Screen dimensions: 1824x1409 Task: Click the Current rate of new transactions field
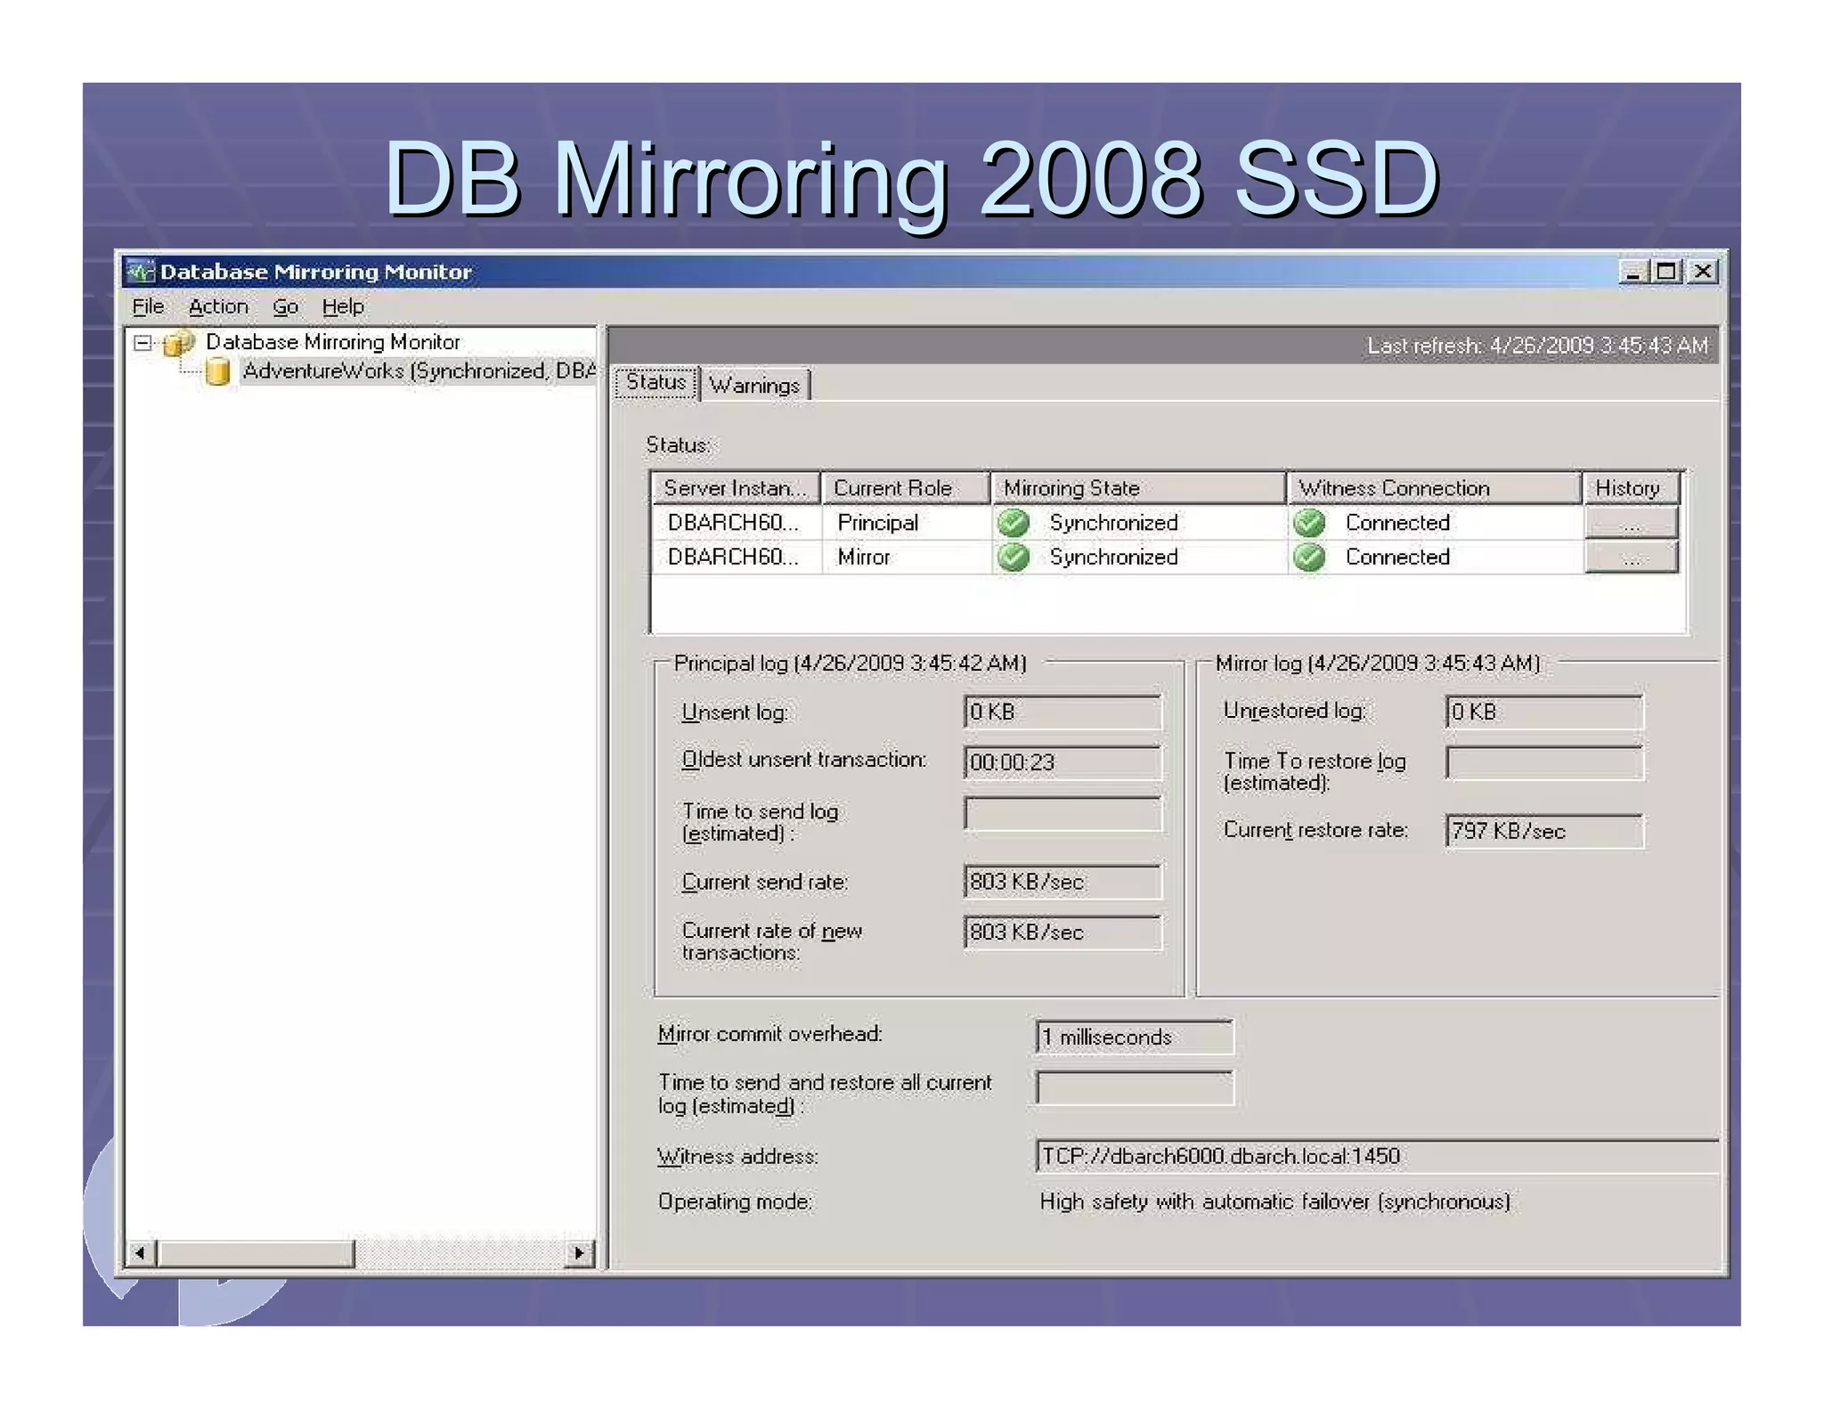pos(1063,933)
